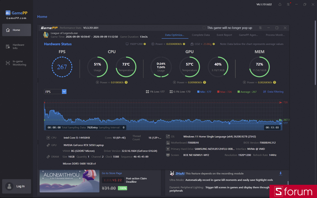317x198 pixels.
Task: Click the 2HaAI husky logo icon
Action: click(172, 173)
